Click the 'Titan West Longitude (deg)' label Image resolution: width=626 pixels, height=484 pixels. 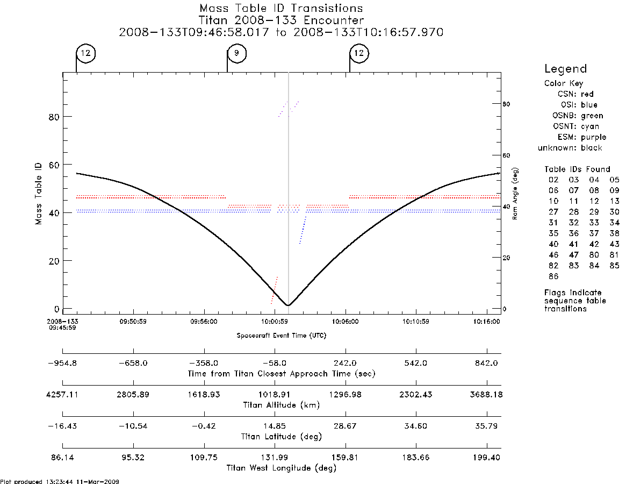point(282,468)
